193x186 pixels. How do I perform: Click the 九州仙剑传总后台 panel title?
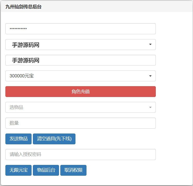point(23,7)
